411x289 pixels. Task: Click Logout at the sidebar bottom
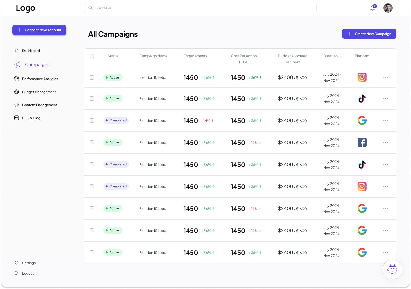click(28, 273)
